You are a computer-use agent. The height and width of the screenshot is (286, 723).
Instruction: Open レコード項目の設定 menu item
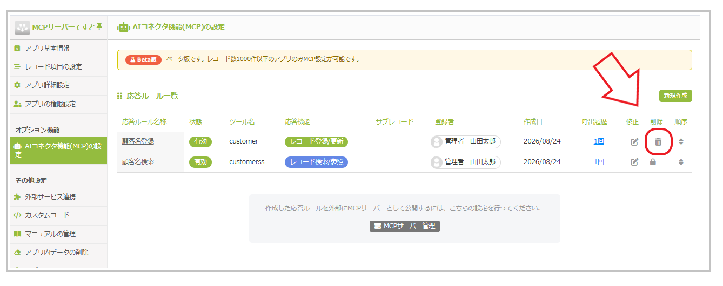pyautogui.click(x=58, y=67)
